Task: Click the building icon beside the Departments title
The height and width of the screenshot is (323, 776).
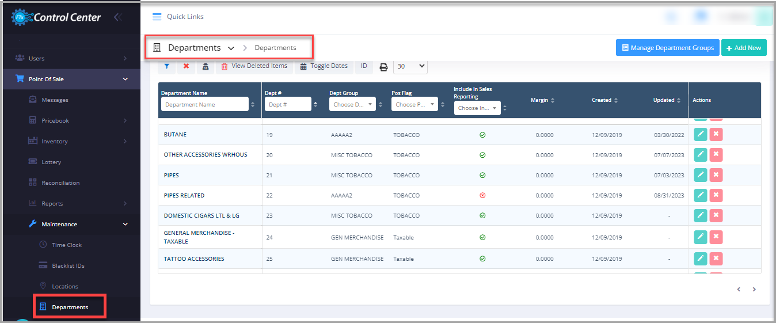Action: tap(157, 48)
